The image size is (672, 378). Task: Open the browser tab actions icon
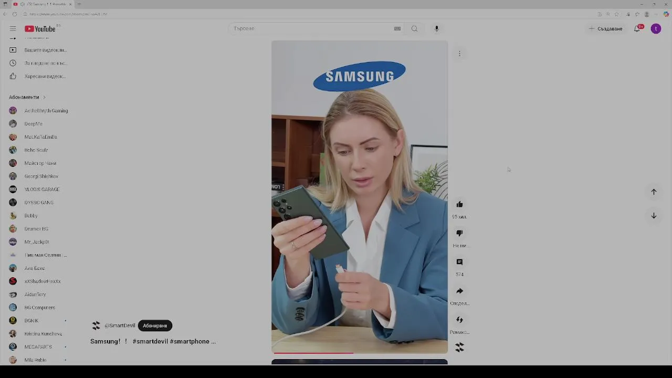click(5, 4)
